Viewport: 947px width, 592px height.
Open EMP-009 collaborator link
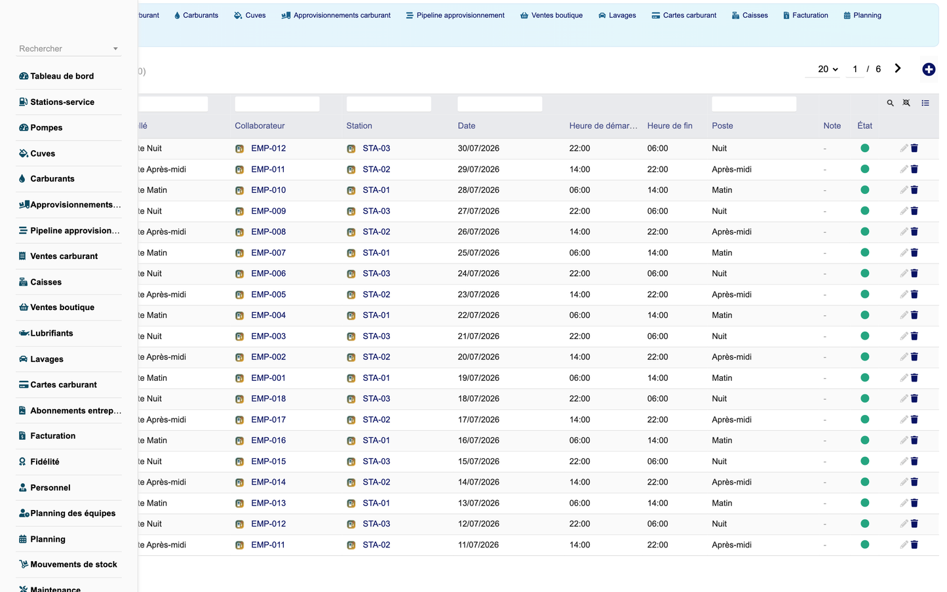(x=269, y=211)
